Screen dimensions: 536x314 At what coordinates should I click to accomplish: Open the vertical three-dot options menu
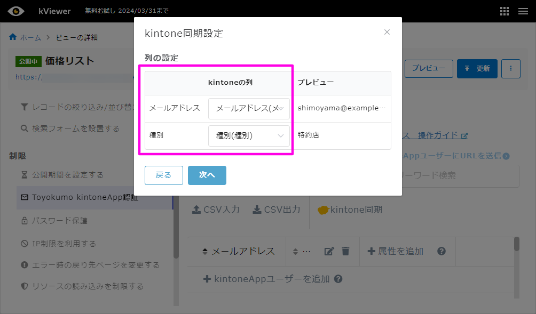coord(511,69)
